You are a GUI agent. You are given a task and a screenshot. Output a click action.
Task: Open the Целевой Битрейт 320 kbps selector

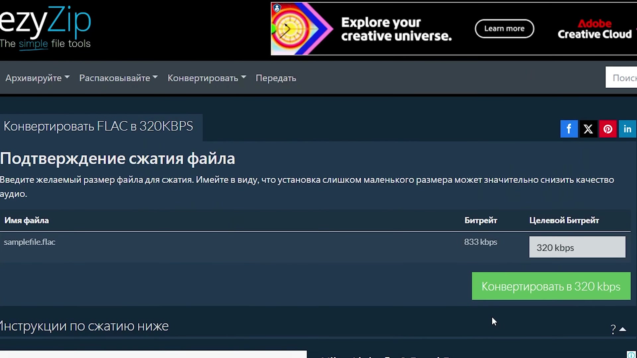click(x=577, y=247)
